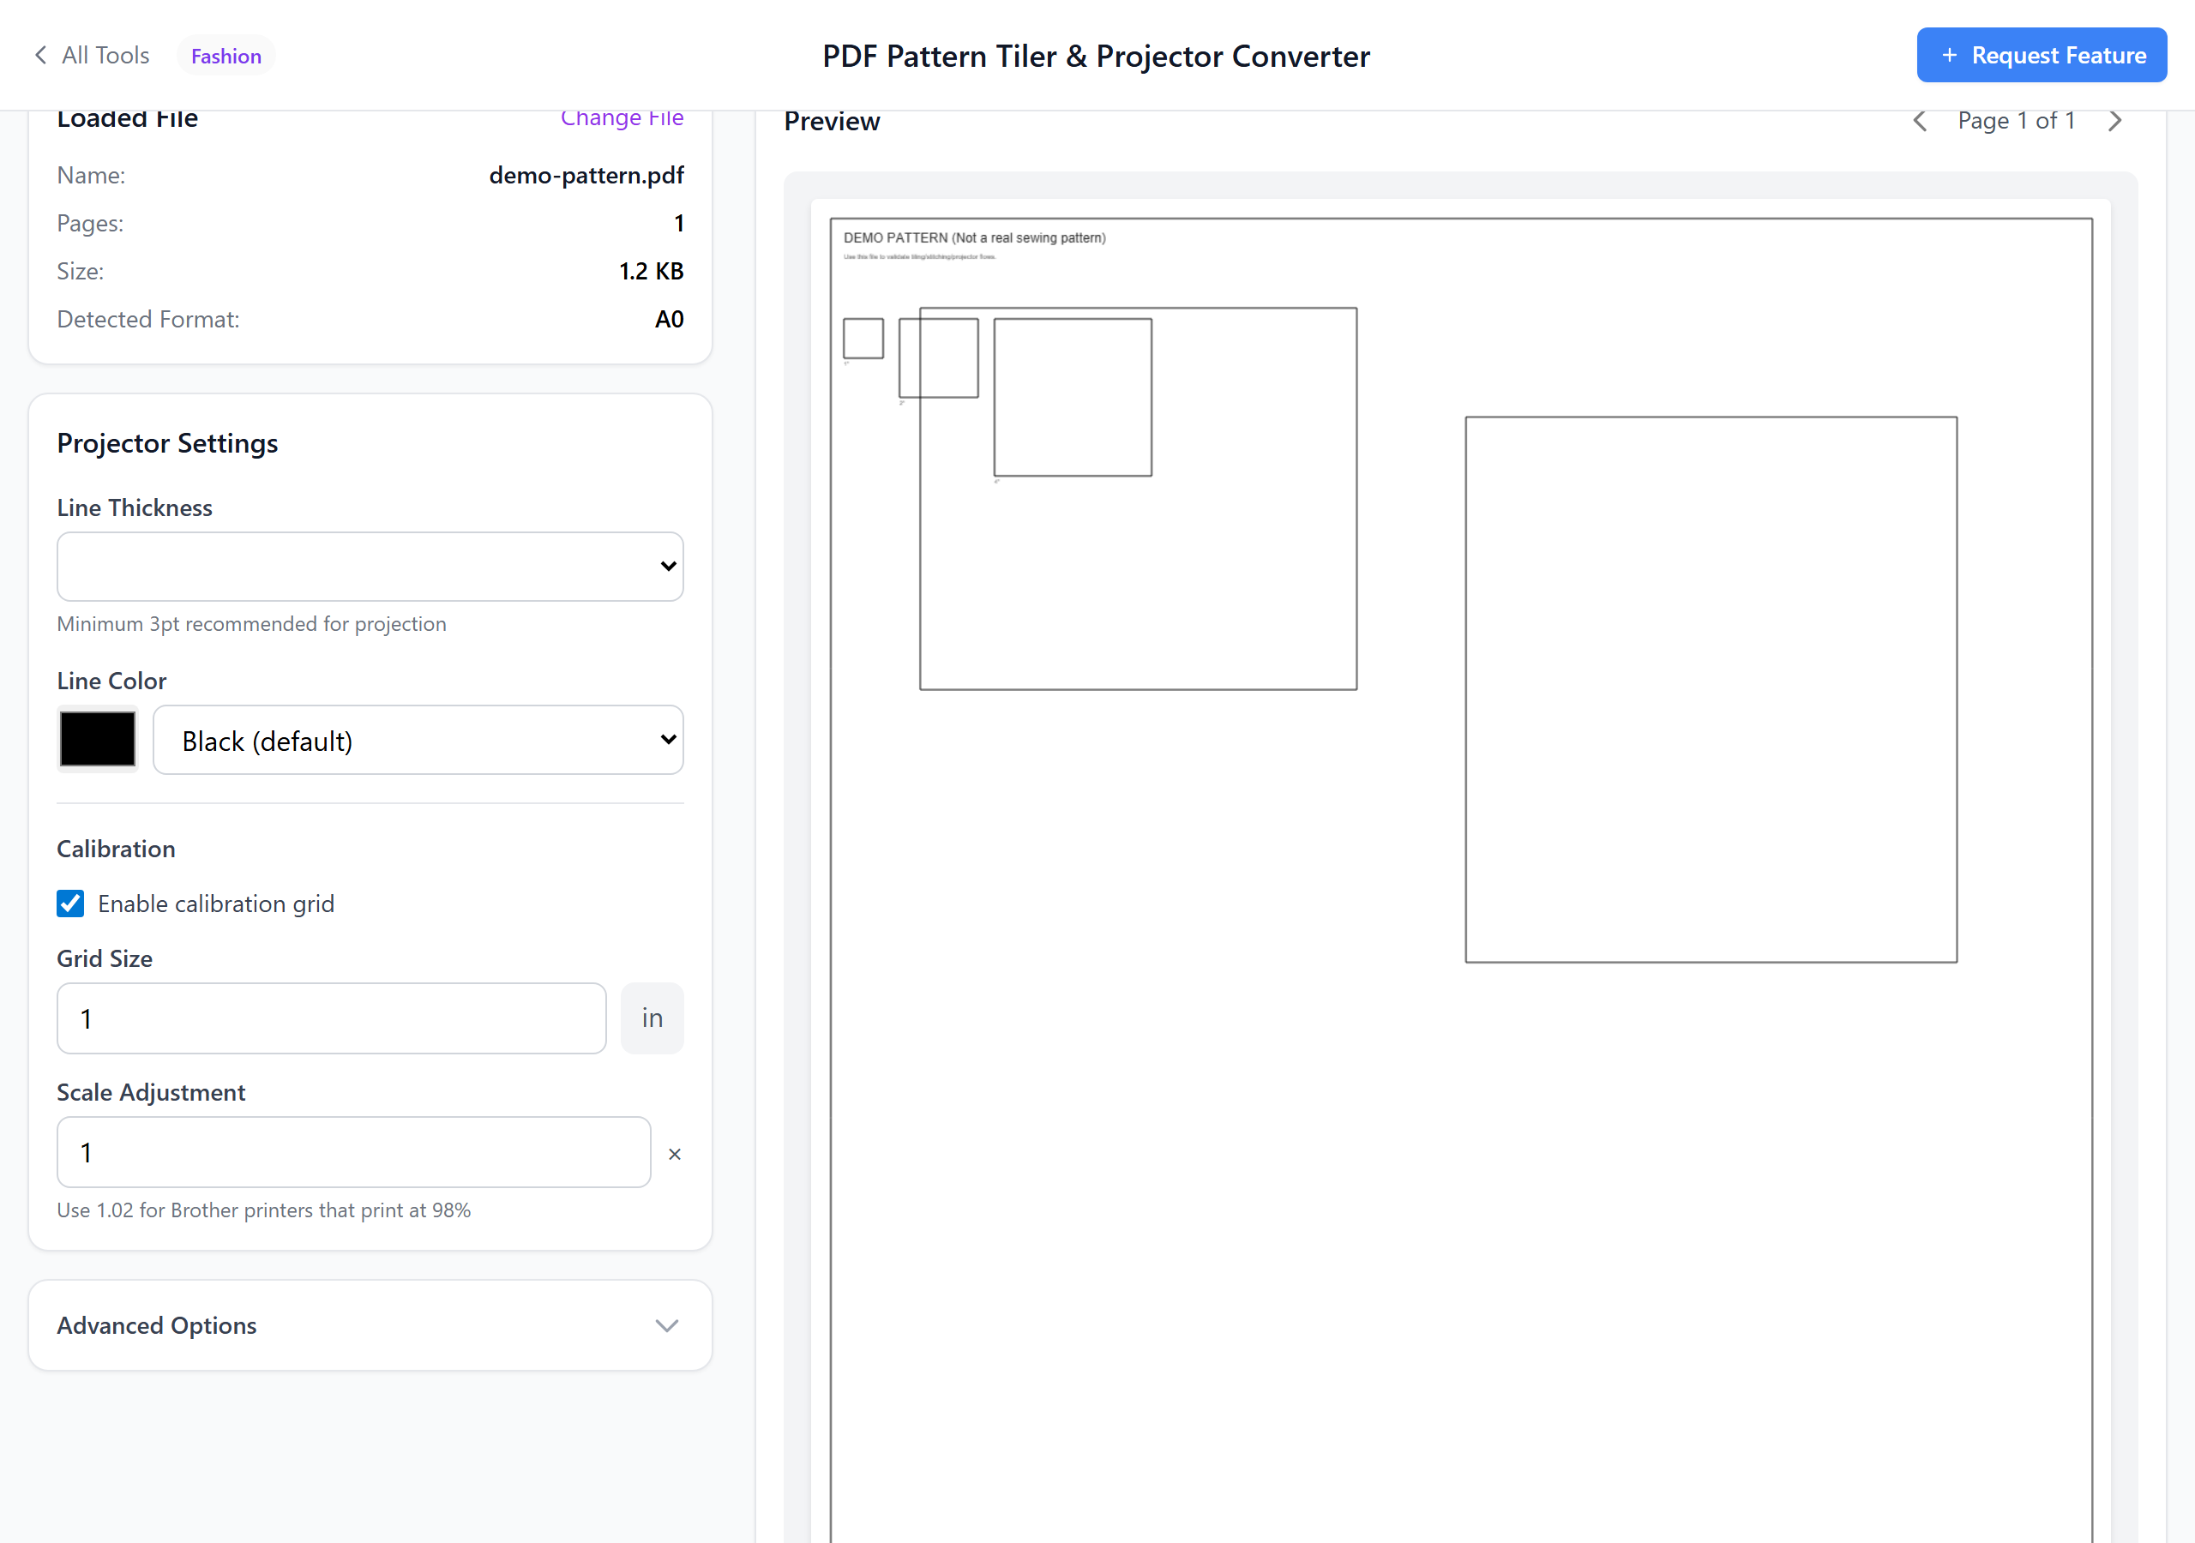Clear the Scale Adjustment with the × icon

click(x=675, y=1153)
